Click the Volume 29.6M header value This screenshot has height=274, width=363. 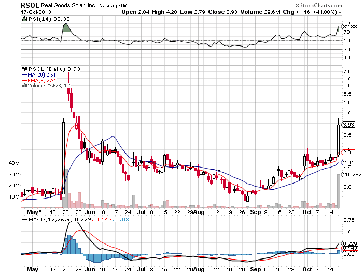point(260,12)
